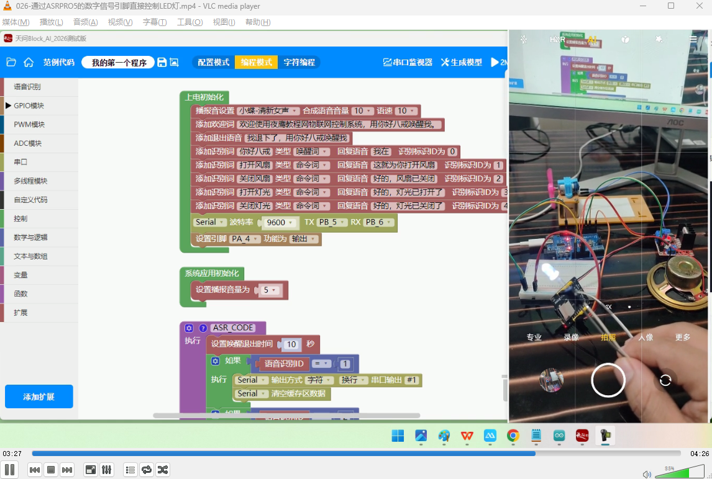The image size is (712, 479).
Task: Open the 设置播报音量为 5 dropdown
Action: point(269,290)
